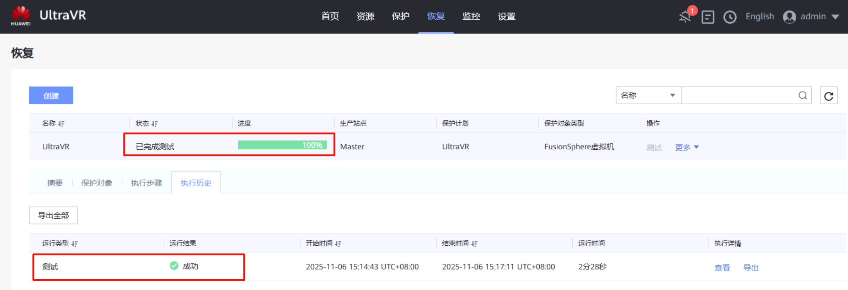Click the 导出全部 button
The height and width of the screenshot is (290, 848).
pos(53,216)
